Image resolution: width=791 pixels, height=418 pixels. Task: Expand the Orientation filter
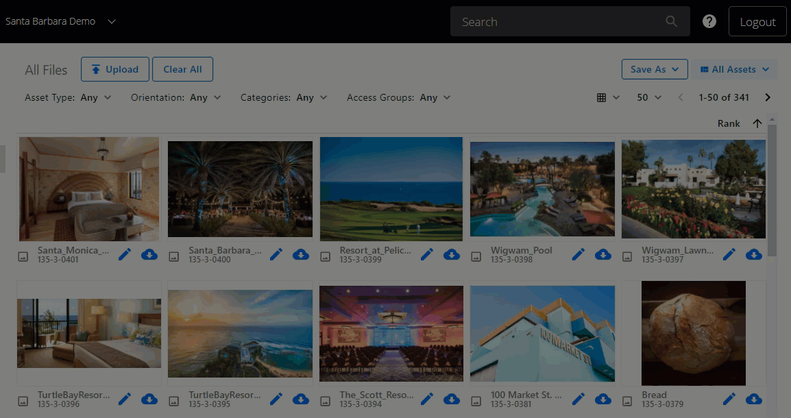point(176,97)
